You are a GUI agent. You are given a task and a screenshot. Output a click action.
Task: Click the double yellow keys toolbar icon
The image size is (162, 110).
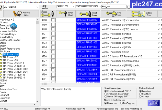coord(48,14)
